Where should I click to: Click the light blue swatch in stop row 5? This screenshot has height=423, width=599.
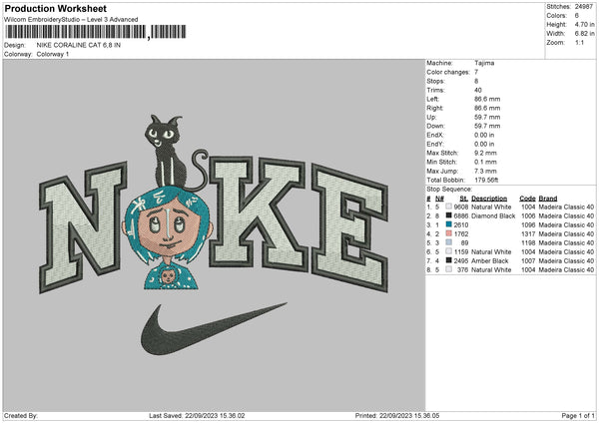tap(449, 242)
